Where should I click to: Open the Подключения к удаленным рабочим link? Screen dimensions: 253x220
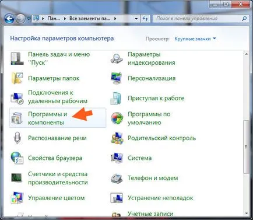pyautogui.click(x=58, y=97)
